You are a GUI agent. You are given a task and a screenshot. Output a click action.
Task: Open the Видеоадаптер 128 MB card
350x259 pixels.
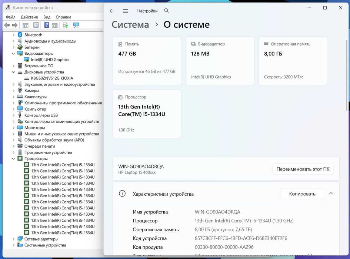point(220,61)
